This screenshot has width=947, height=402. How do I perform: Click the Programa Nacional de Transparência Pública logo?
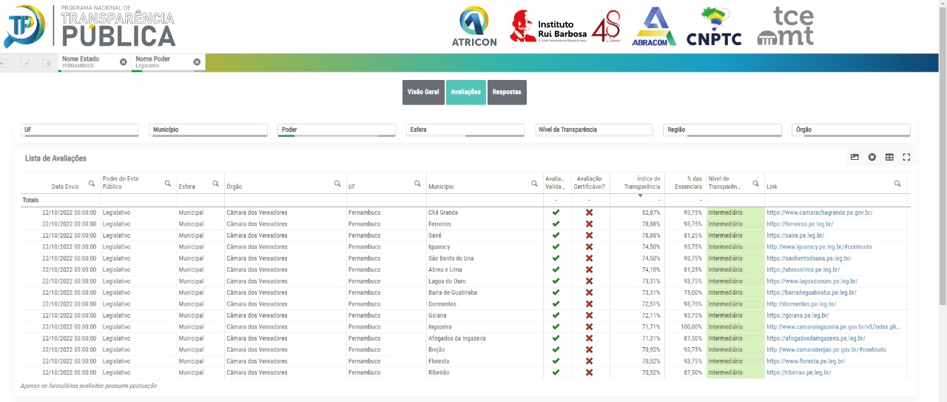(90, 26)
